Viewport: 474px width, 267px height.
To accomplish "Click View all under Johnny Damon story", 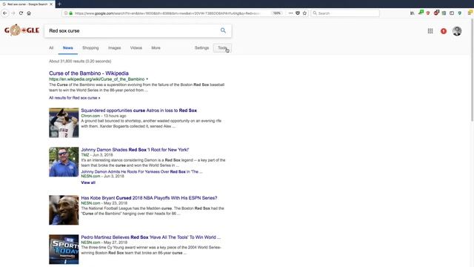I will 88,182.
